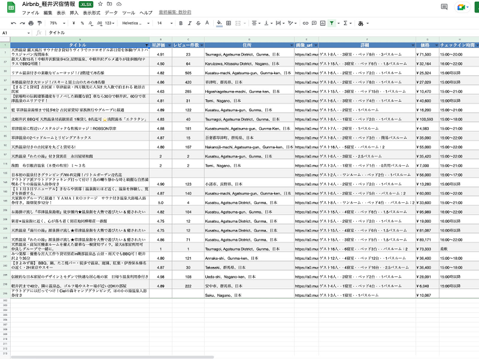Open the 編集 menu
This screenshot has height=359, width=479.
tap(48, 13)
